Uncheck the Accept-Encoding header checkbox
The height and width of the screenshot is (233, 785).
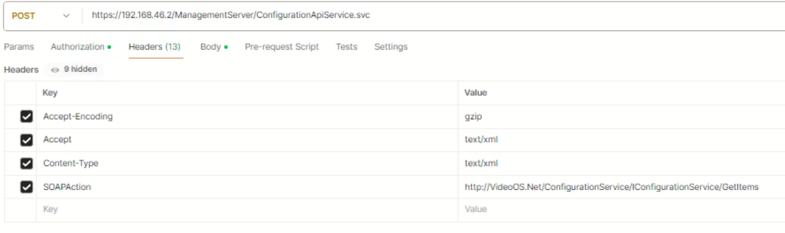[26, 116]
